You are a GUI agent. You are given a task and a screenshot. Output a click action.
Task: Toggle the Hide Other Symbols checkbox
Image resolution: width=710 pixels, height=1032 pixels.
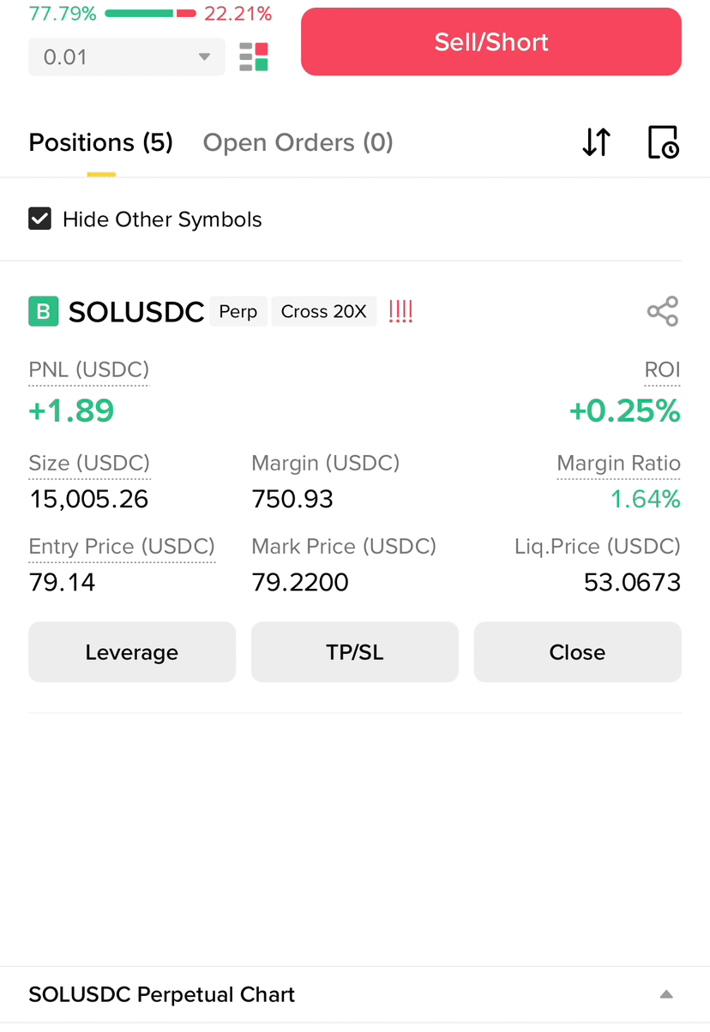tap(40, 219)
